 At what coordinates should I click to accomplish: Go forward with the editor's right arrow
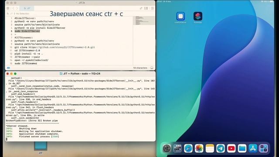coord(17,8)
